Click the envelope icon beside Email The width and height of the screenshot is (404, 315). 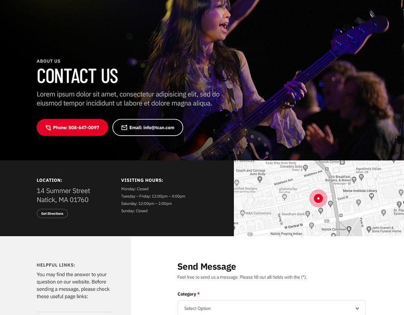point(124,128)
